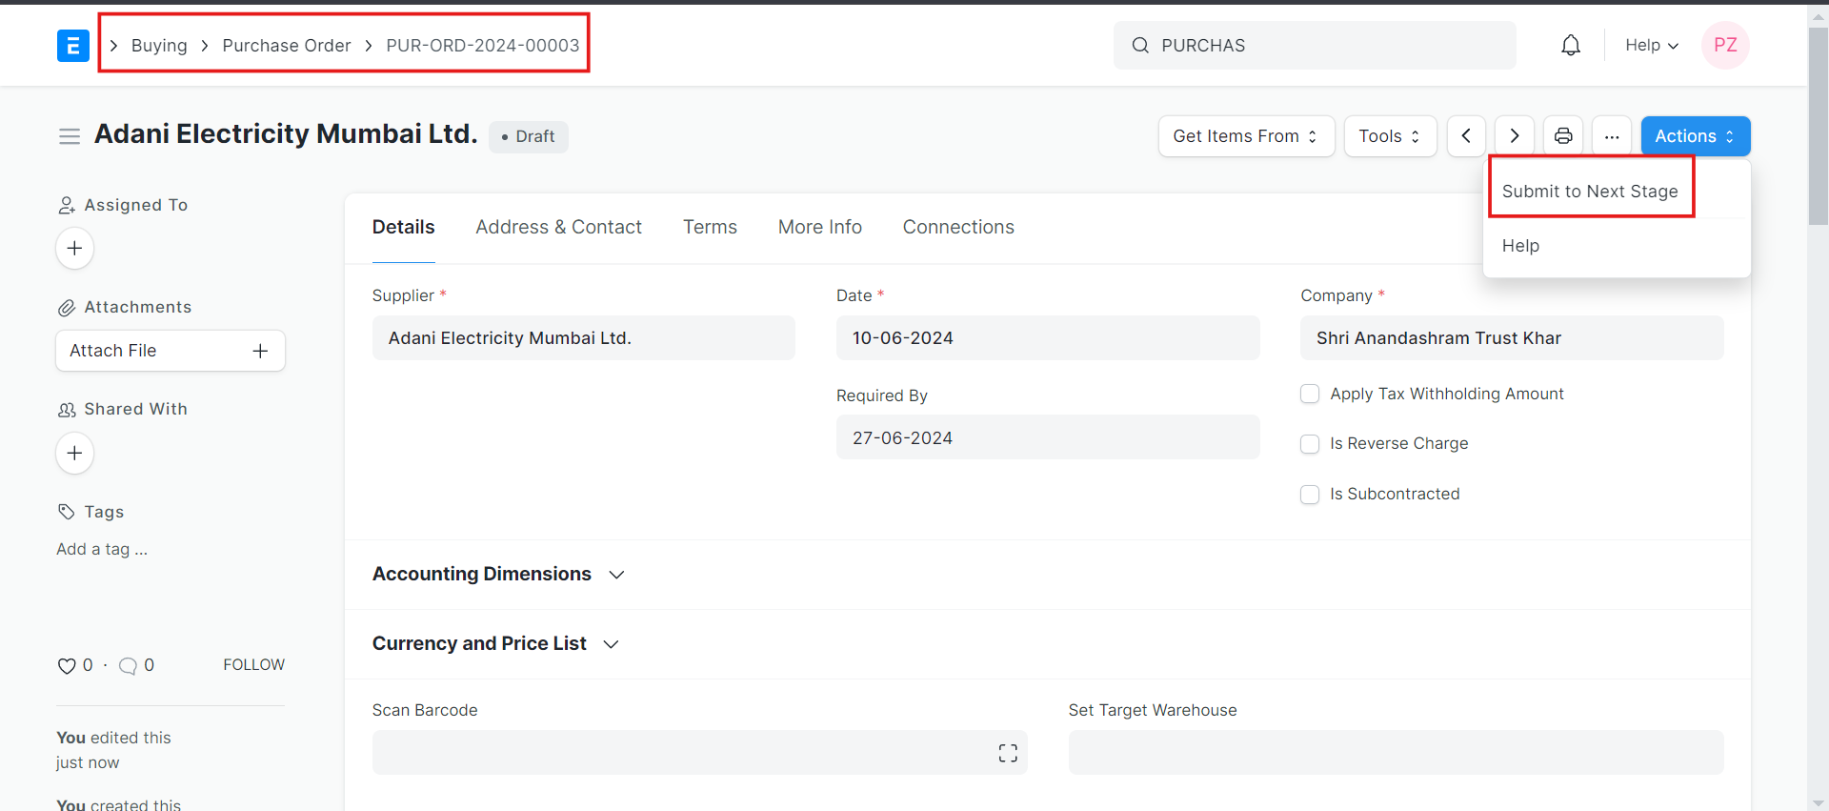Open Get Items From dropdown
The height and width of the screenshot is (811, 1829).
1246,136
